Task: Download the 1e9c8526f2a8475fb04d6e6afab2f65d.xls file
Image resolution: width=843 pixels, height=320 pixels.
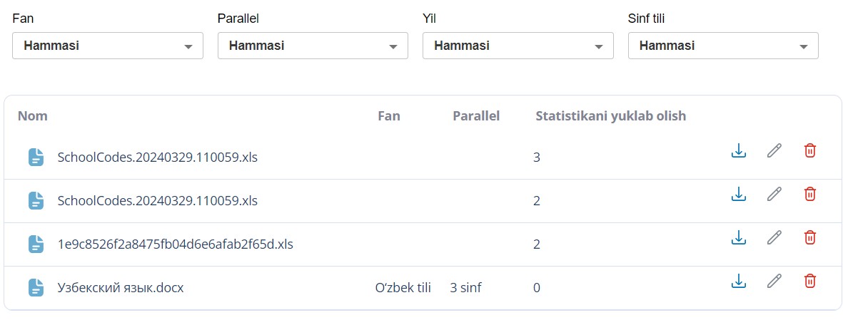Action: click(739, 237)
